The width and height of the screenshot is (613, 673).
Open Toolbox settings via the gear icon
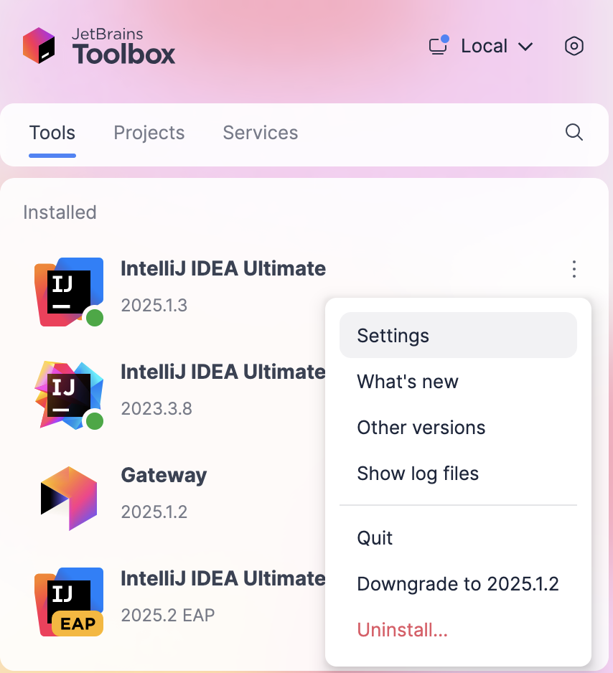click(574, 46)
